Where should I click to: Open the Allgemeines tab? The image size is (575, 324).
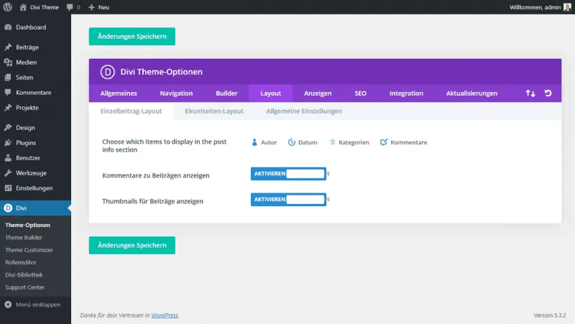[119, 93]
